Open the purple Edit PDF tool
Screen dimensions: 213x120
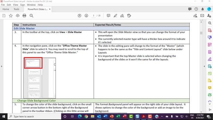(210, 52)
